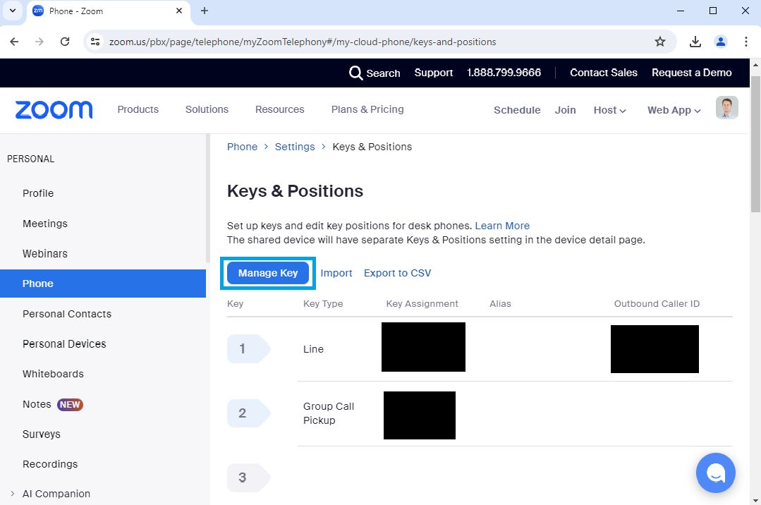Open Webinars in the sidebar

coord(45,253)
